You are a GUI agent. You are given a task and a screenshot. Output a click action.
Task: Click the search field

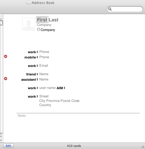(125, 9)
